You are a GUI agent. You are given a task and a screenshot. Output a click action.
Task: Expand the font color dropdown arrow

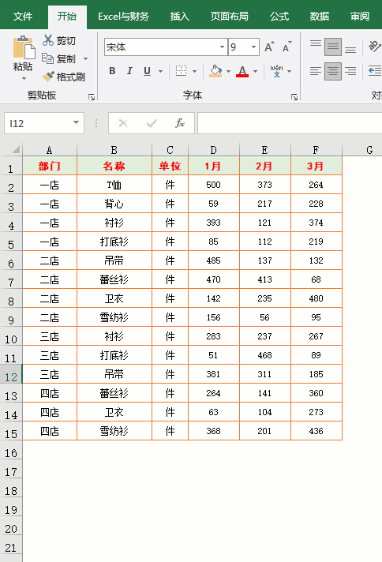tap(255, 71)
